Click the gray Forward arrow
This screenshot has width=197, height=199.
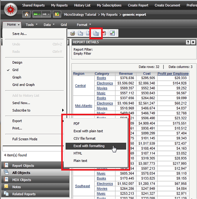[x=44, y=14]
